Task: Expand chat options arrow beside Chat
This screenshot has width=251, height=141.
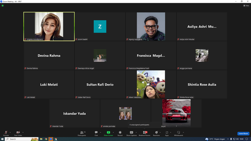Action: click(x=100, y=132)
